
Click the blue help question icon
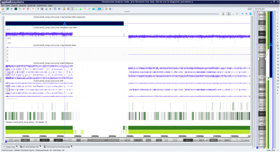[x=110, y=9]
